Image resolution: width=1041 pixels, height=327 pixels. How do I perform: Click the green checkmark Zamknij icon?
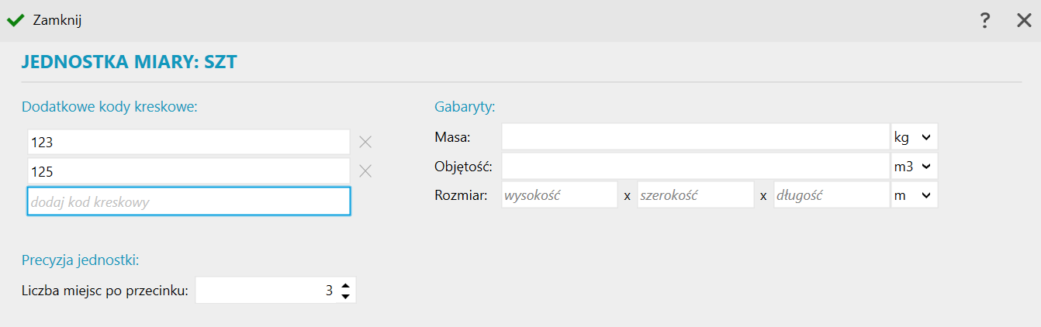click(x=16, y=21)
